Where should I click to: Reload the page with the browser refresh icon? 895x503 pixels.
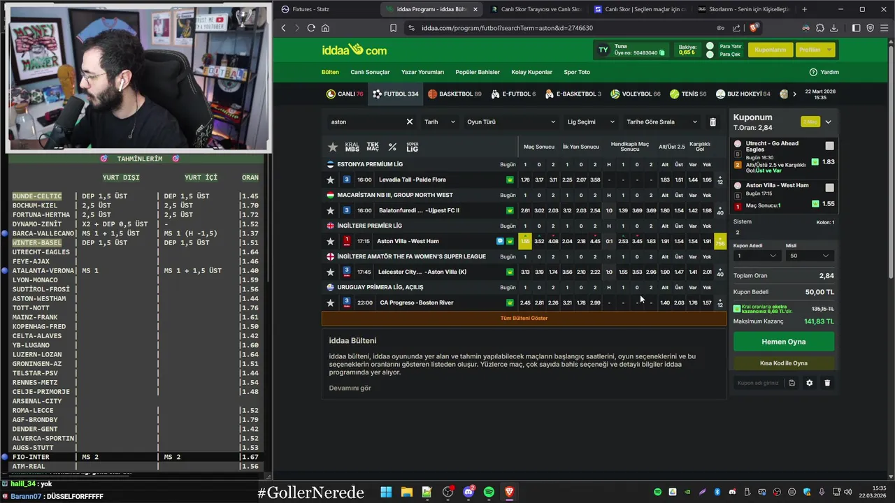pyautogui.click(x=311, y=28)
